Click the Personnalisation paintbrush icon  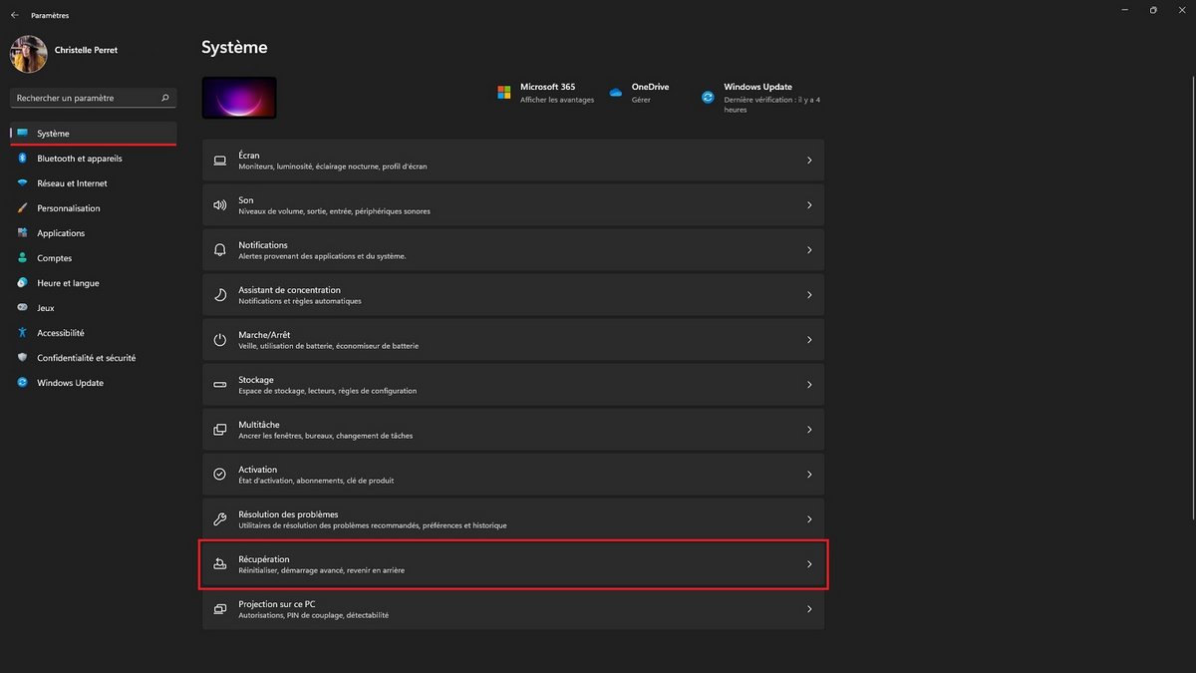(22, 208)
